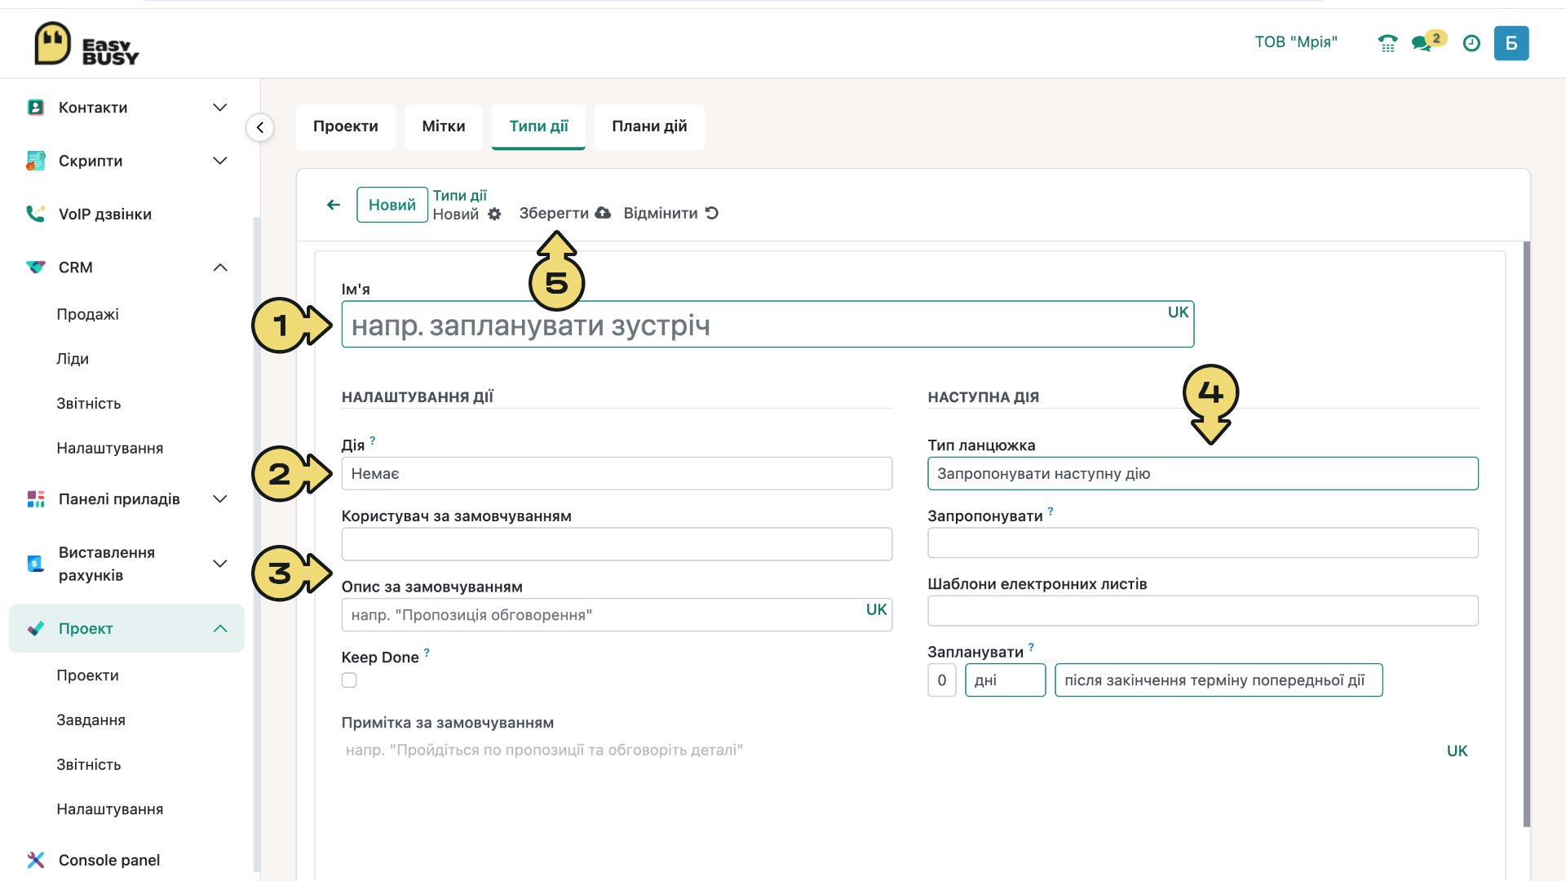Switch to the Плани дій tab
The height and width of the screenshot is (881, 1566).
tap(649, 126)
